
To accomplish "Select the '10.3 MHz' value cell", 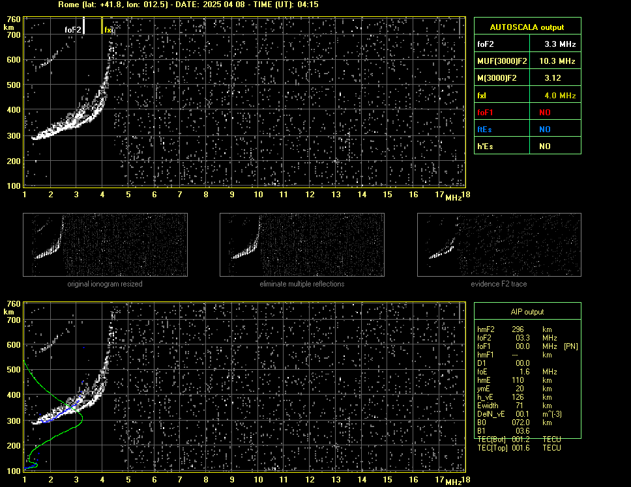I will tap(557, 61).
